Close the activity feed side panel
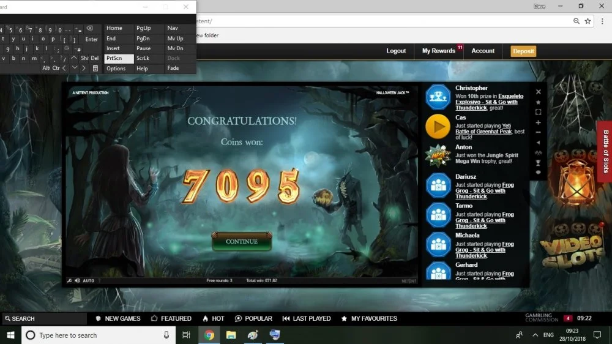 [x=538, y=92]
